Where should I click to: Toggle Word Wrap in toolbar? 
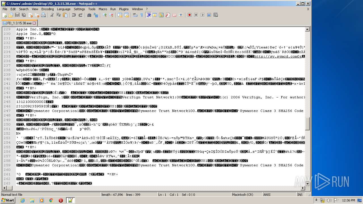135,15
